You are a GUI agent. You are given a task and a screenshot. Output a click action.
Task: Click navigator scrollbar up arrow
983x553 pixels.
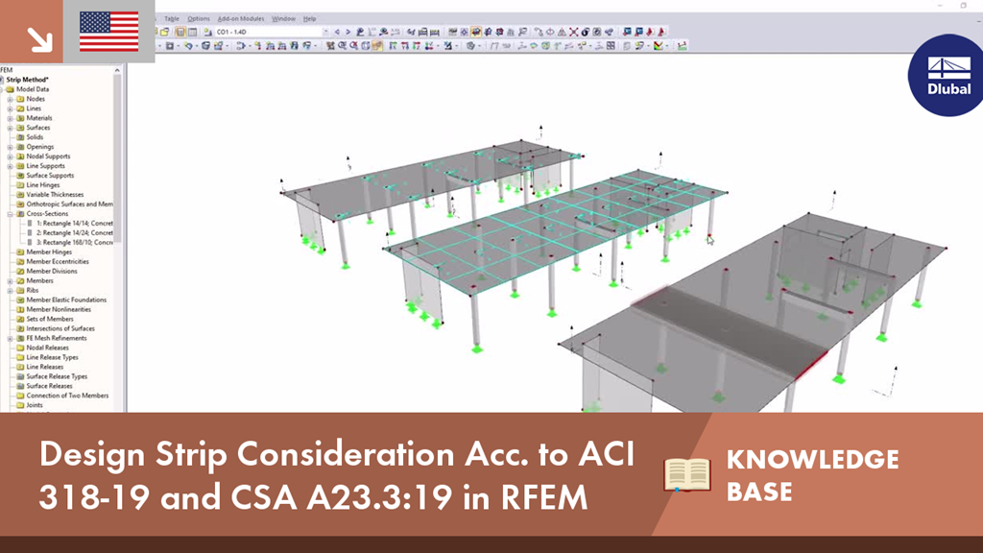[117, 70]
